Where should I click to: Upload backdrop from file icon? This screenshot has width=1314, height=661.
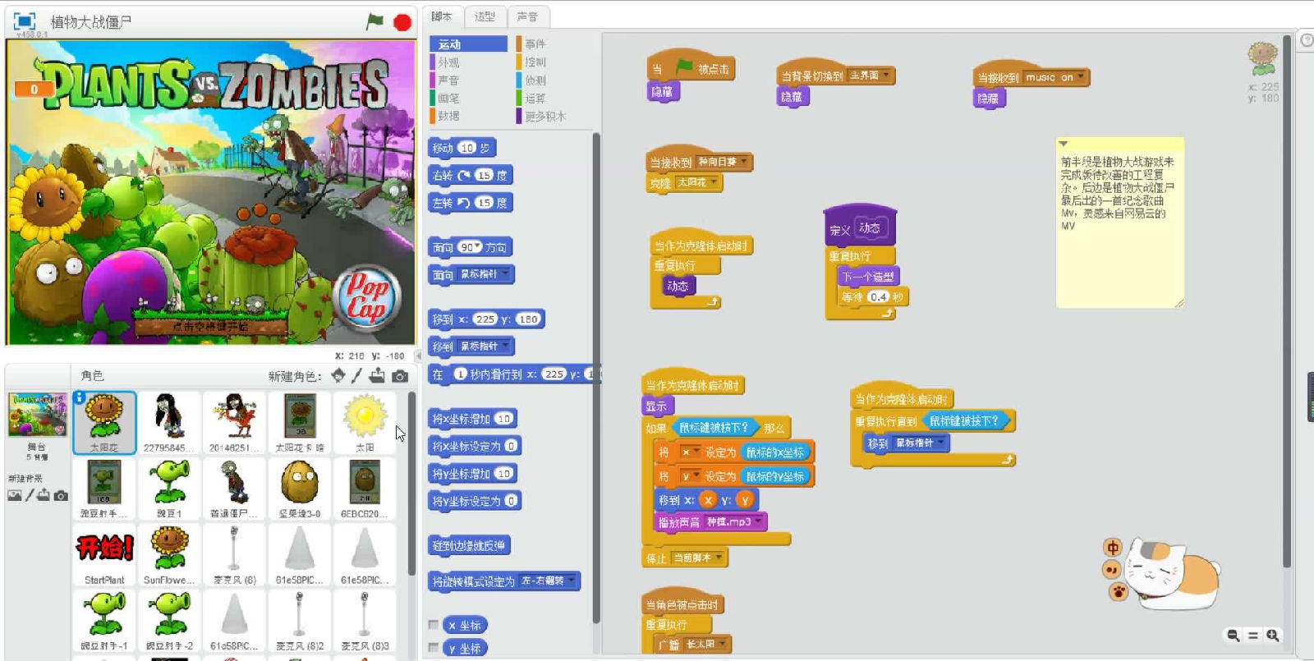click(44, 495)
